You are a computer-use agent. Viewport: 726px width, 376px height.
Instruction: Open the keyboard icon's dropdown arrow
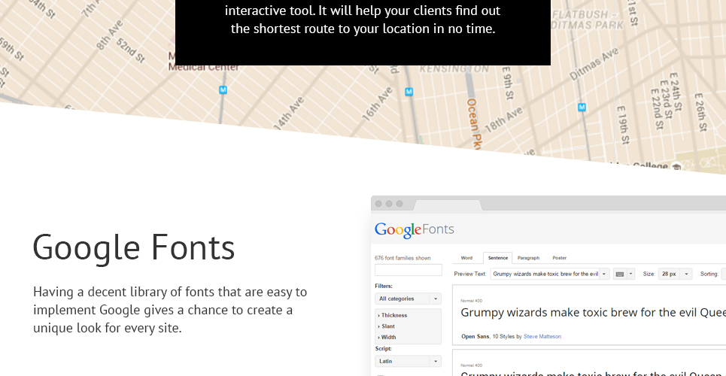tap(630, 274)
